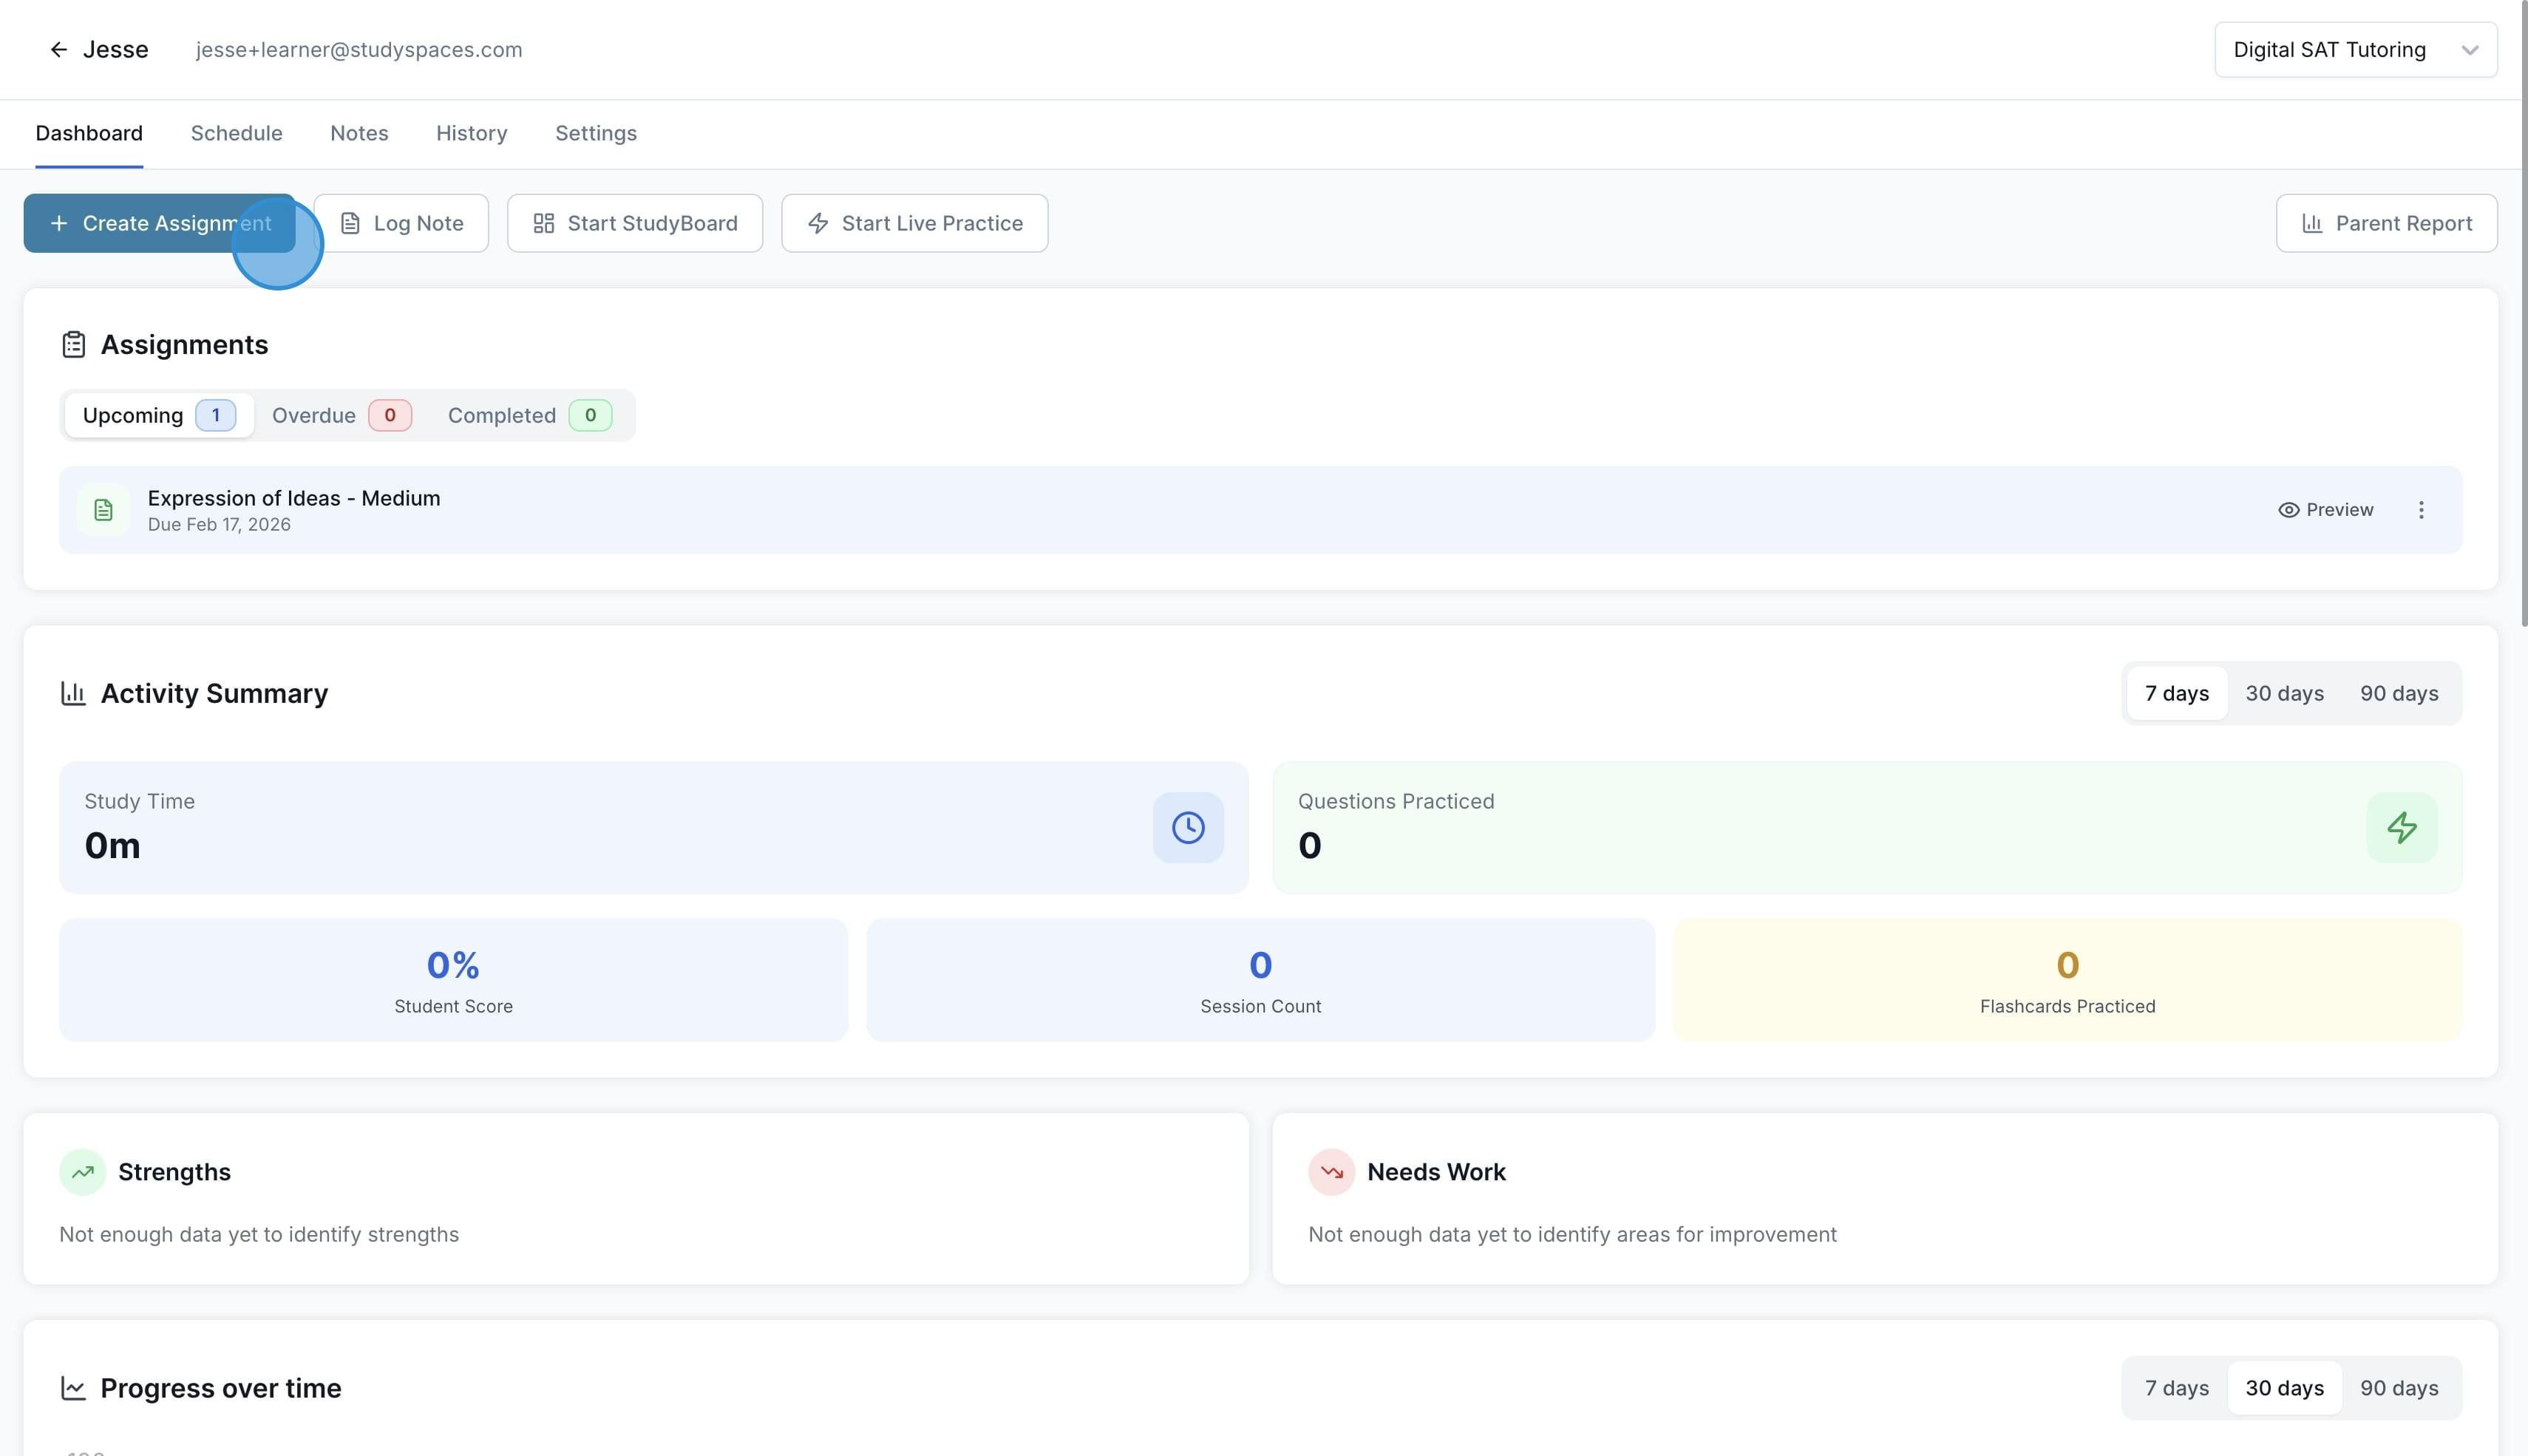Click the Questions Practiced label
2528x1456 pixels.
1396,801
